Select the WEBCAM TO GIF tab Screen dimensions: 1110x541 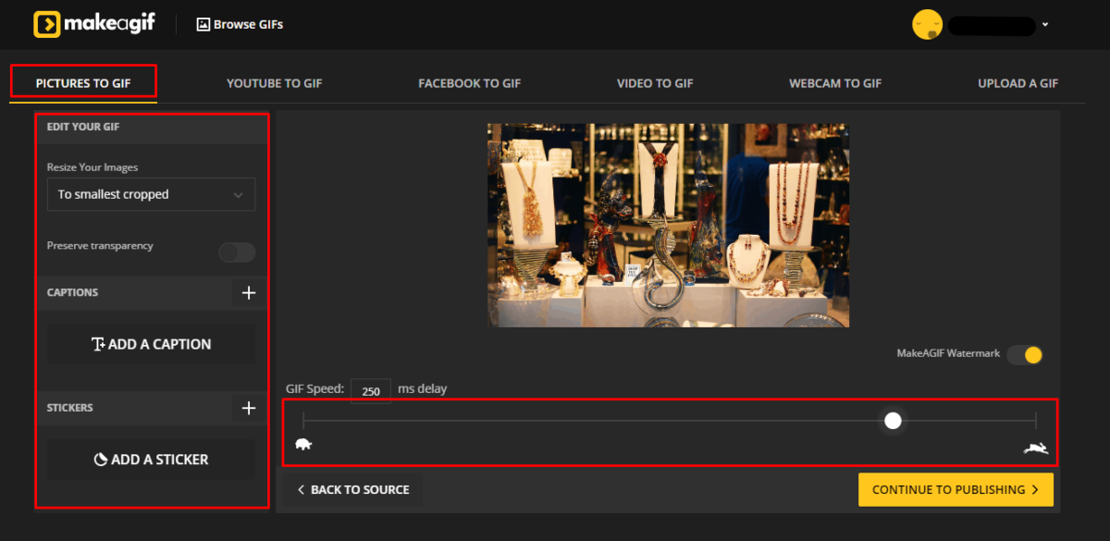pos(834,82)
